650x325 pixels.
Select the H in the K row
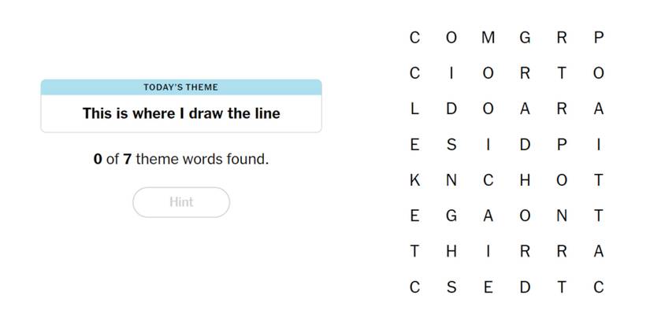click(525, 180)
